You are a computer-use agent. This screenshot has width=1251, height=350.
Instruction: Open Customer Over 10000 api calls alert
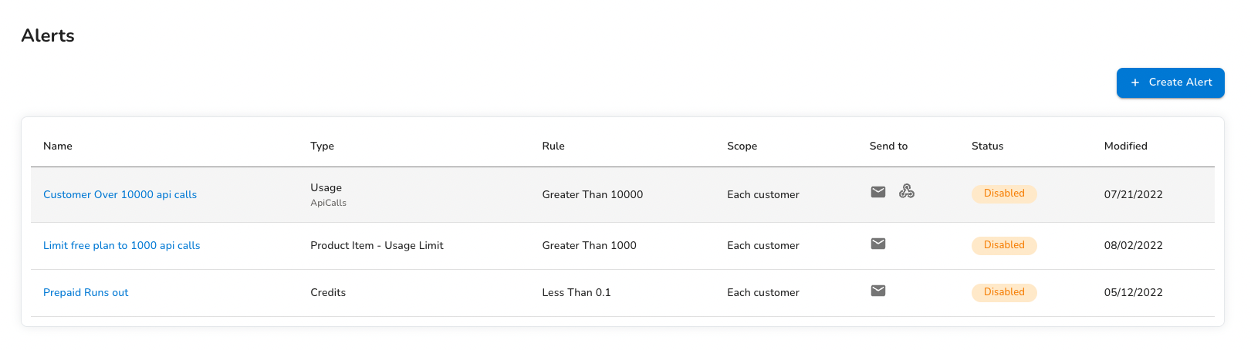120,195
